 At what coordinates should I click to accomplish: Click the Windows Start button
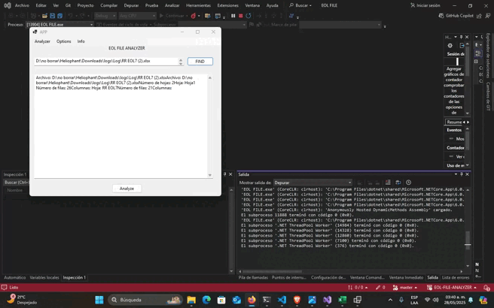tap(99, 300)
